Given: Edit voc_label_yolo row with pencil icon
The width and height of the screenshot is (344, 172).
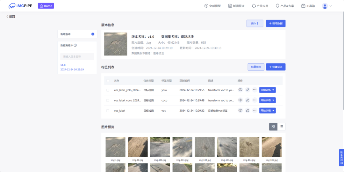Looking at the screenshot, I should [x=247, y=90].
